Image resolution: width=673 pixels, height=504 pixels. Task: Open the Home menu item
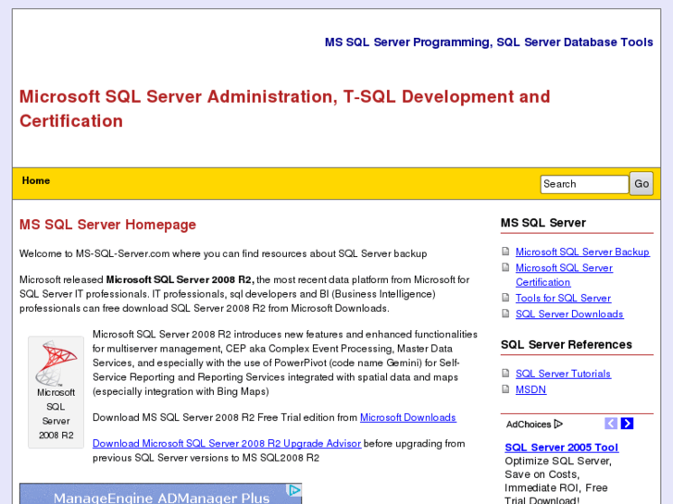tap(36, 180)
